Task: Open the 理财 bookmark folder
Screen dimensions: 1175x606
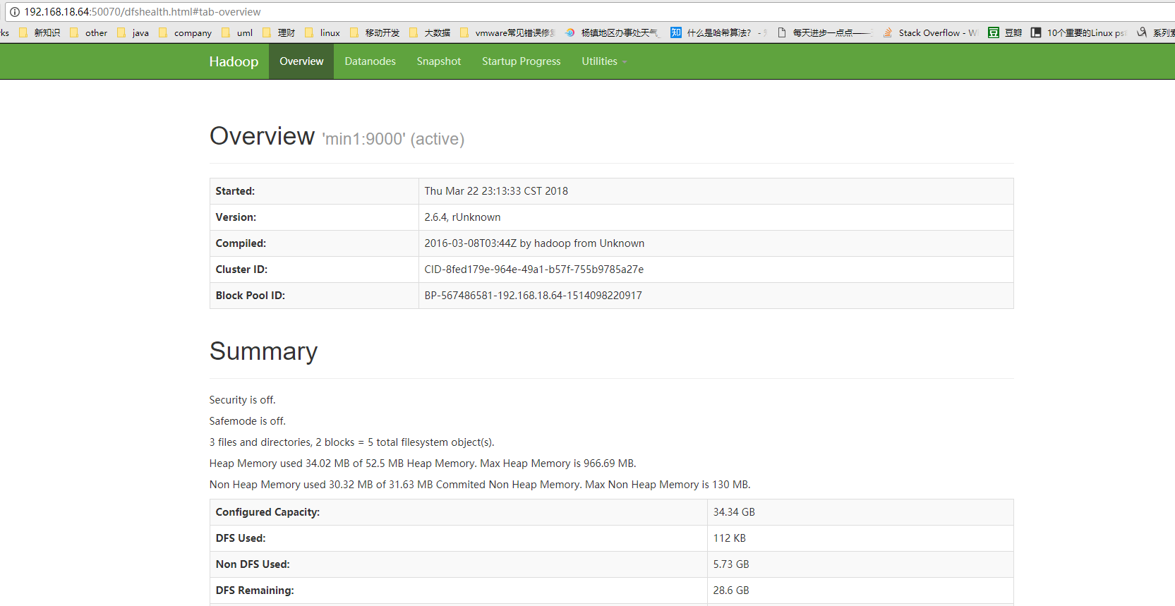Action: coord(279,32)
